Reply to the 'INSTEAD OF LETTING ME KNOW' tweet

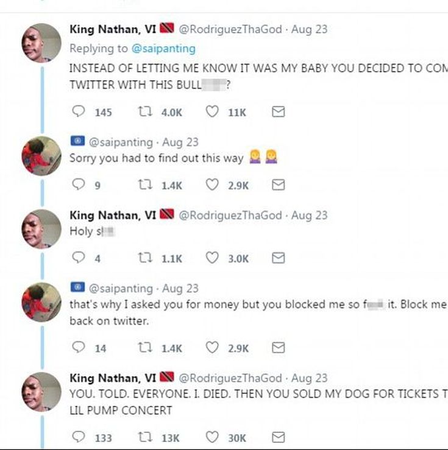(x=78, y=112)
